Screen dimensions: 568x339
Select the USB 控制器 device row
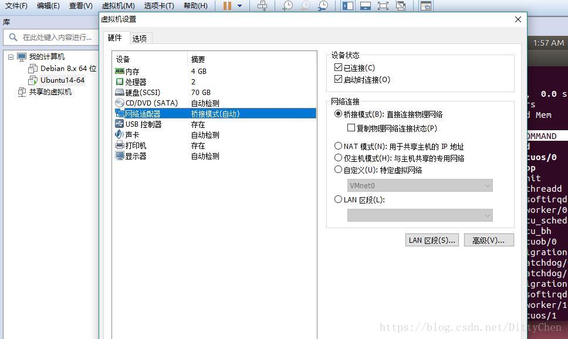(x=215, y=124)
